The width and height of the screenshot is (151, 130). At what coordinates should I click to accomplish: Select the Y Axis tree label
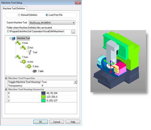click(25, 57)
